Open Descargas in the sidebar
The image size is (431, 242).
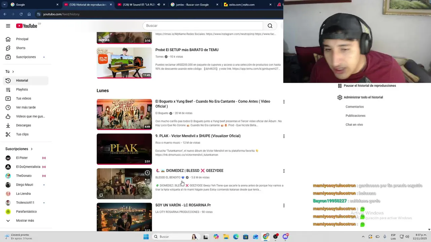point(26,125)
